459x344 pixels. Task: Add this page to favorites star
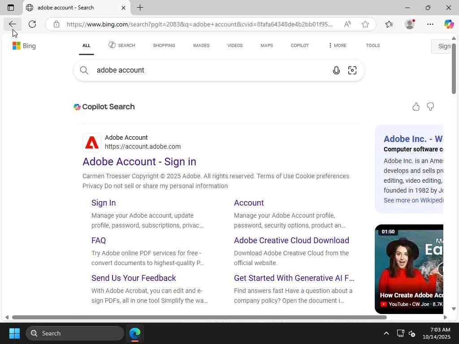(365, 24)
